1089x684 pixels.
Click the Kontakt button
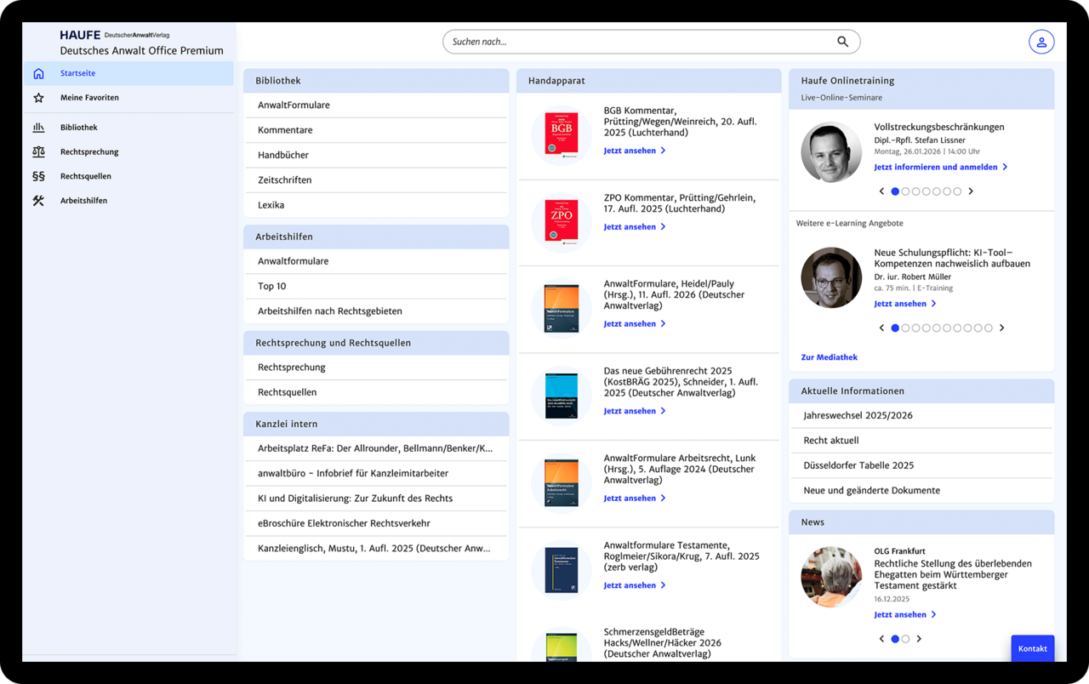[x=1032, y=648]
